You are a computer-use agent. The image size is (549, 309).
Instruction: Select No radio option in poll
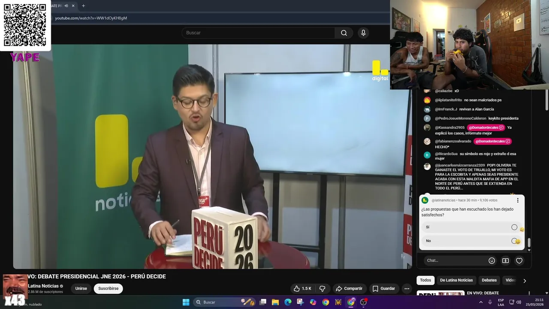(x=514, y=241)
